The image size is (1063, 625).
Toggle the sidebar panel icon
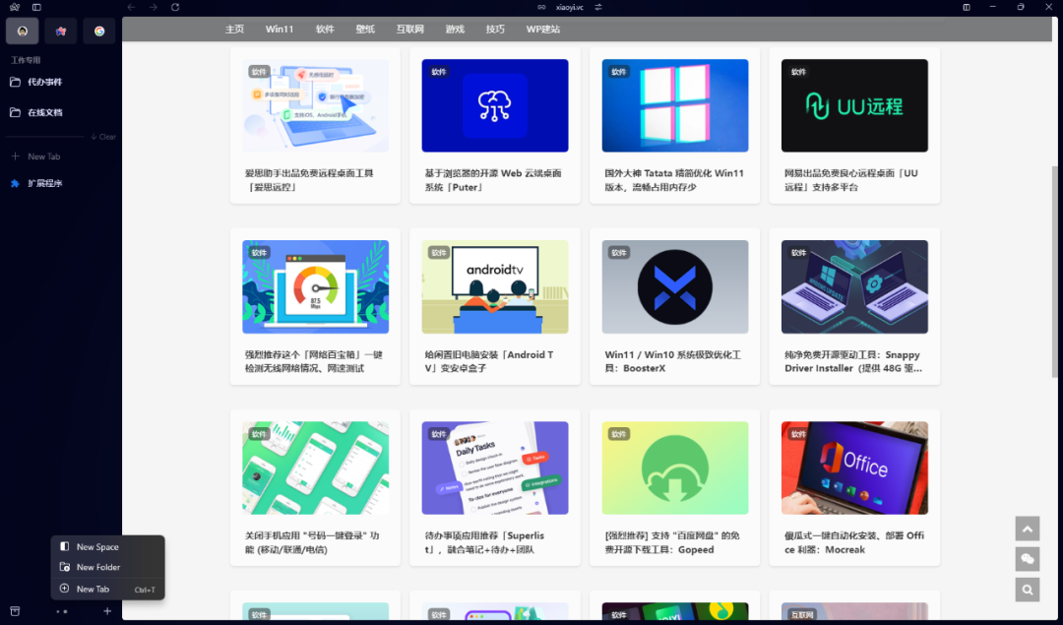(x=36, y=8)
